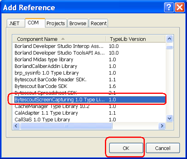Viewport: 187px width, 159px height.
Task: Click the list scroll up arrow
Action: [169, 39]
